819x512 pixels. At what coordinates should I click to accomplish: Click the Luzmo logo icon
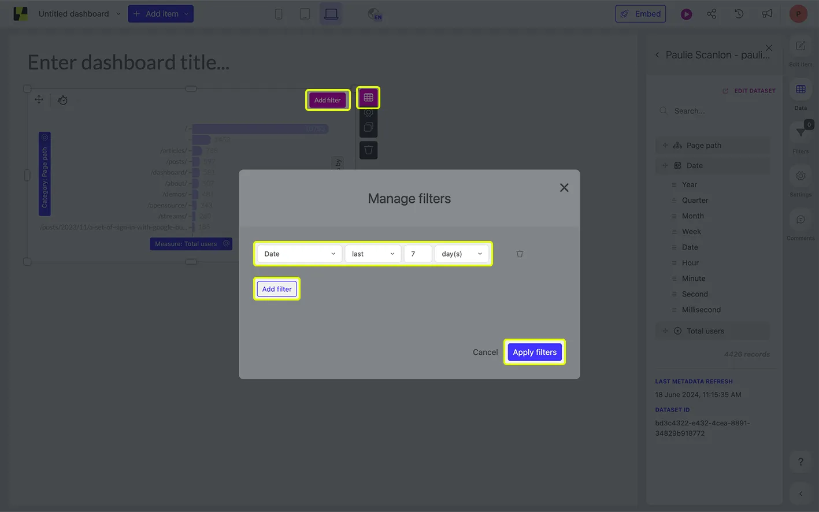(20, 14)
